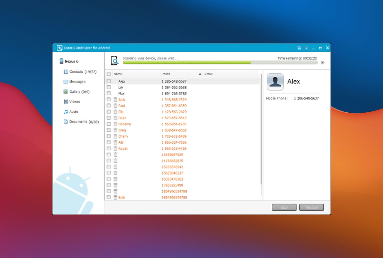The height and width of the screenshot is (258, 383).
Task: Check the box for Roget
Action: [109, 148]
